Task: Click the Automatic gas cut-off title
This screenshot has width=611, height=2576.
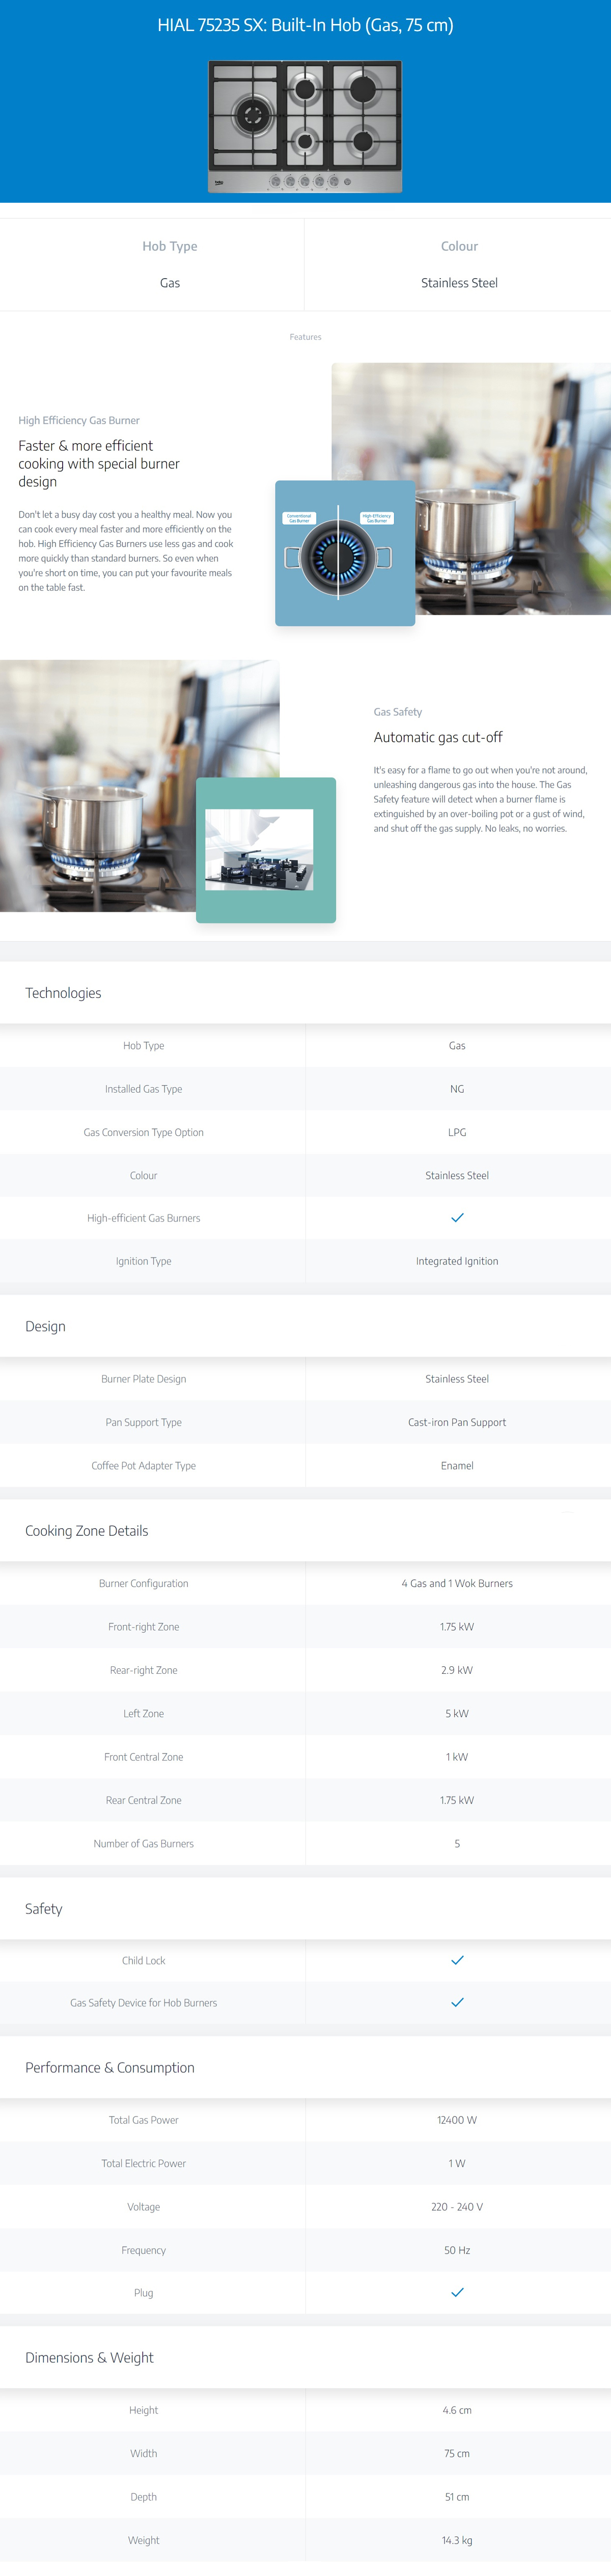Action: pyautogui.click(x=438, y=737)
